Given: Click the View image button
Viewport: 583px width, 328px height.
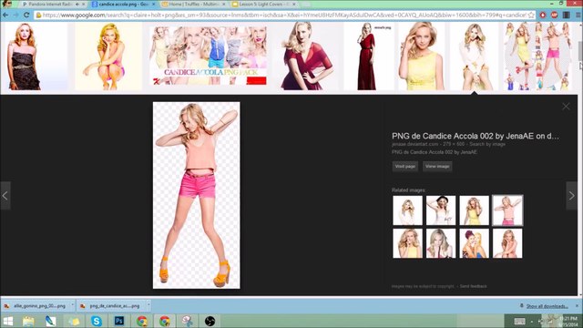Looking at the screenshot, I should [x=437, y=166].
